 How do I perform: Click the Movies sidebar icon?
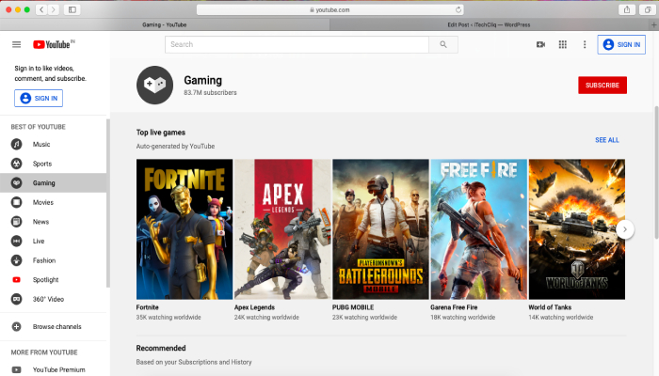[x=16, y=202]
